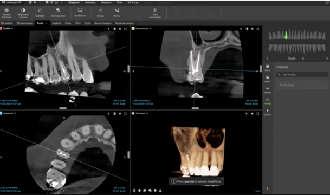Click the rotate arrows icon in Parallel view
This screenshot has height=195, width=330.
pos(72,100)
